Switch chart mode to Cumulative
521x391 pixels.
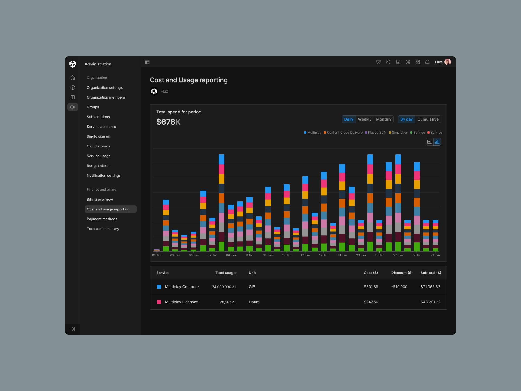[x=428, y=119]
